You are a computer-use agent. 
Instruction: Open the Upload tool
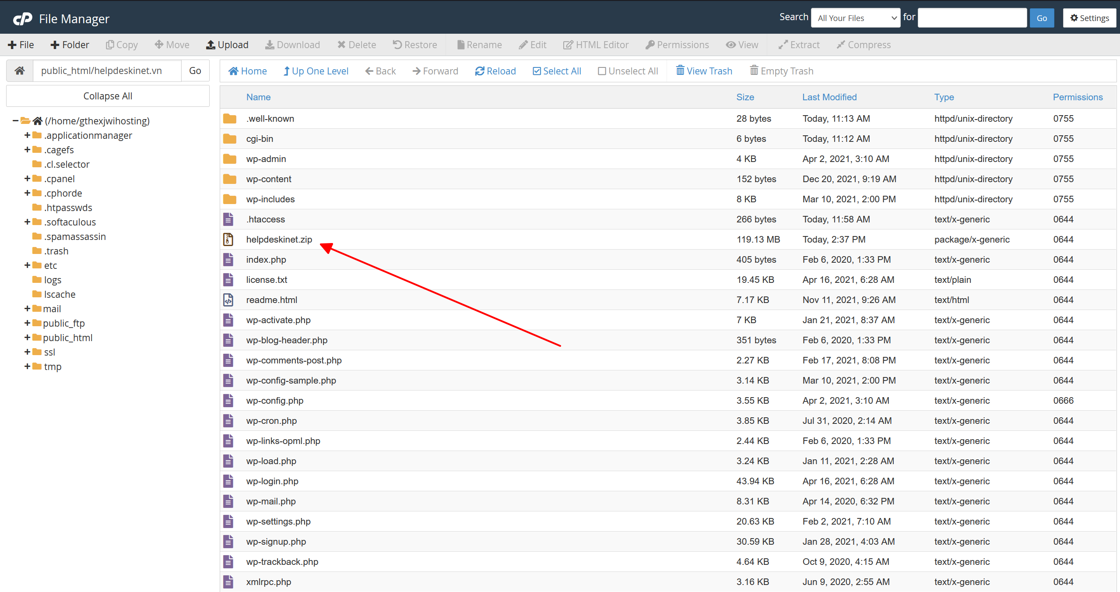pyautogui.click(x=227, y=45)
